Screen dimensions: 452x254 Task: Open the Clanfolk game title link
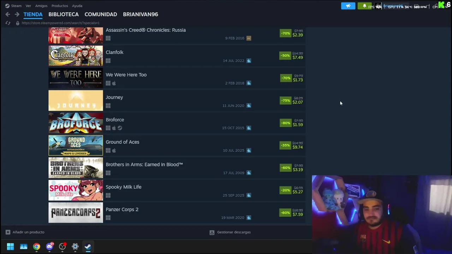pos(114,52)
